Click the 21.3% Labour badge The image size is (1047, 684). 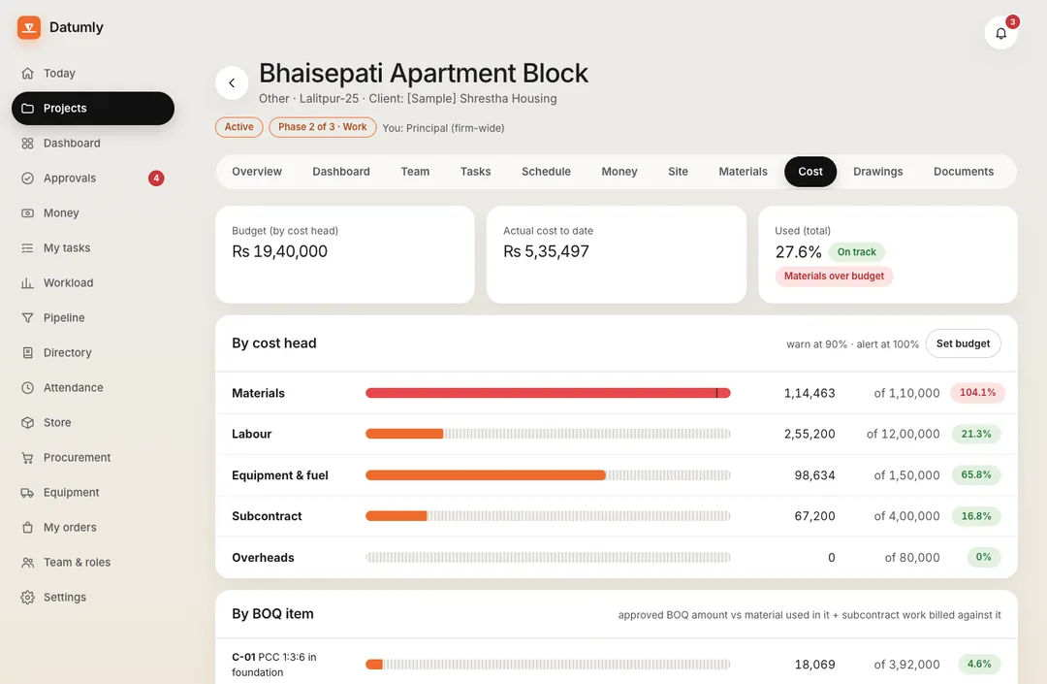[x=975, y=434]
